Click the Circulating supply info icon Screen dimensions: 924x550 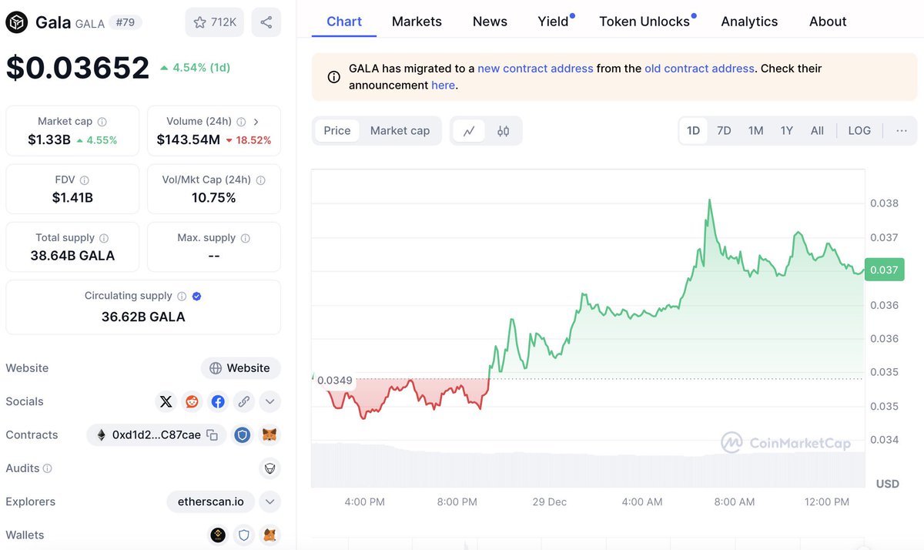tap(182, 296)
